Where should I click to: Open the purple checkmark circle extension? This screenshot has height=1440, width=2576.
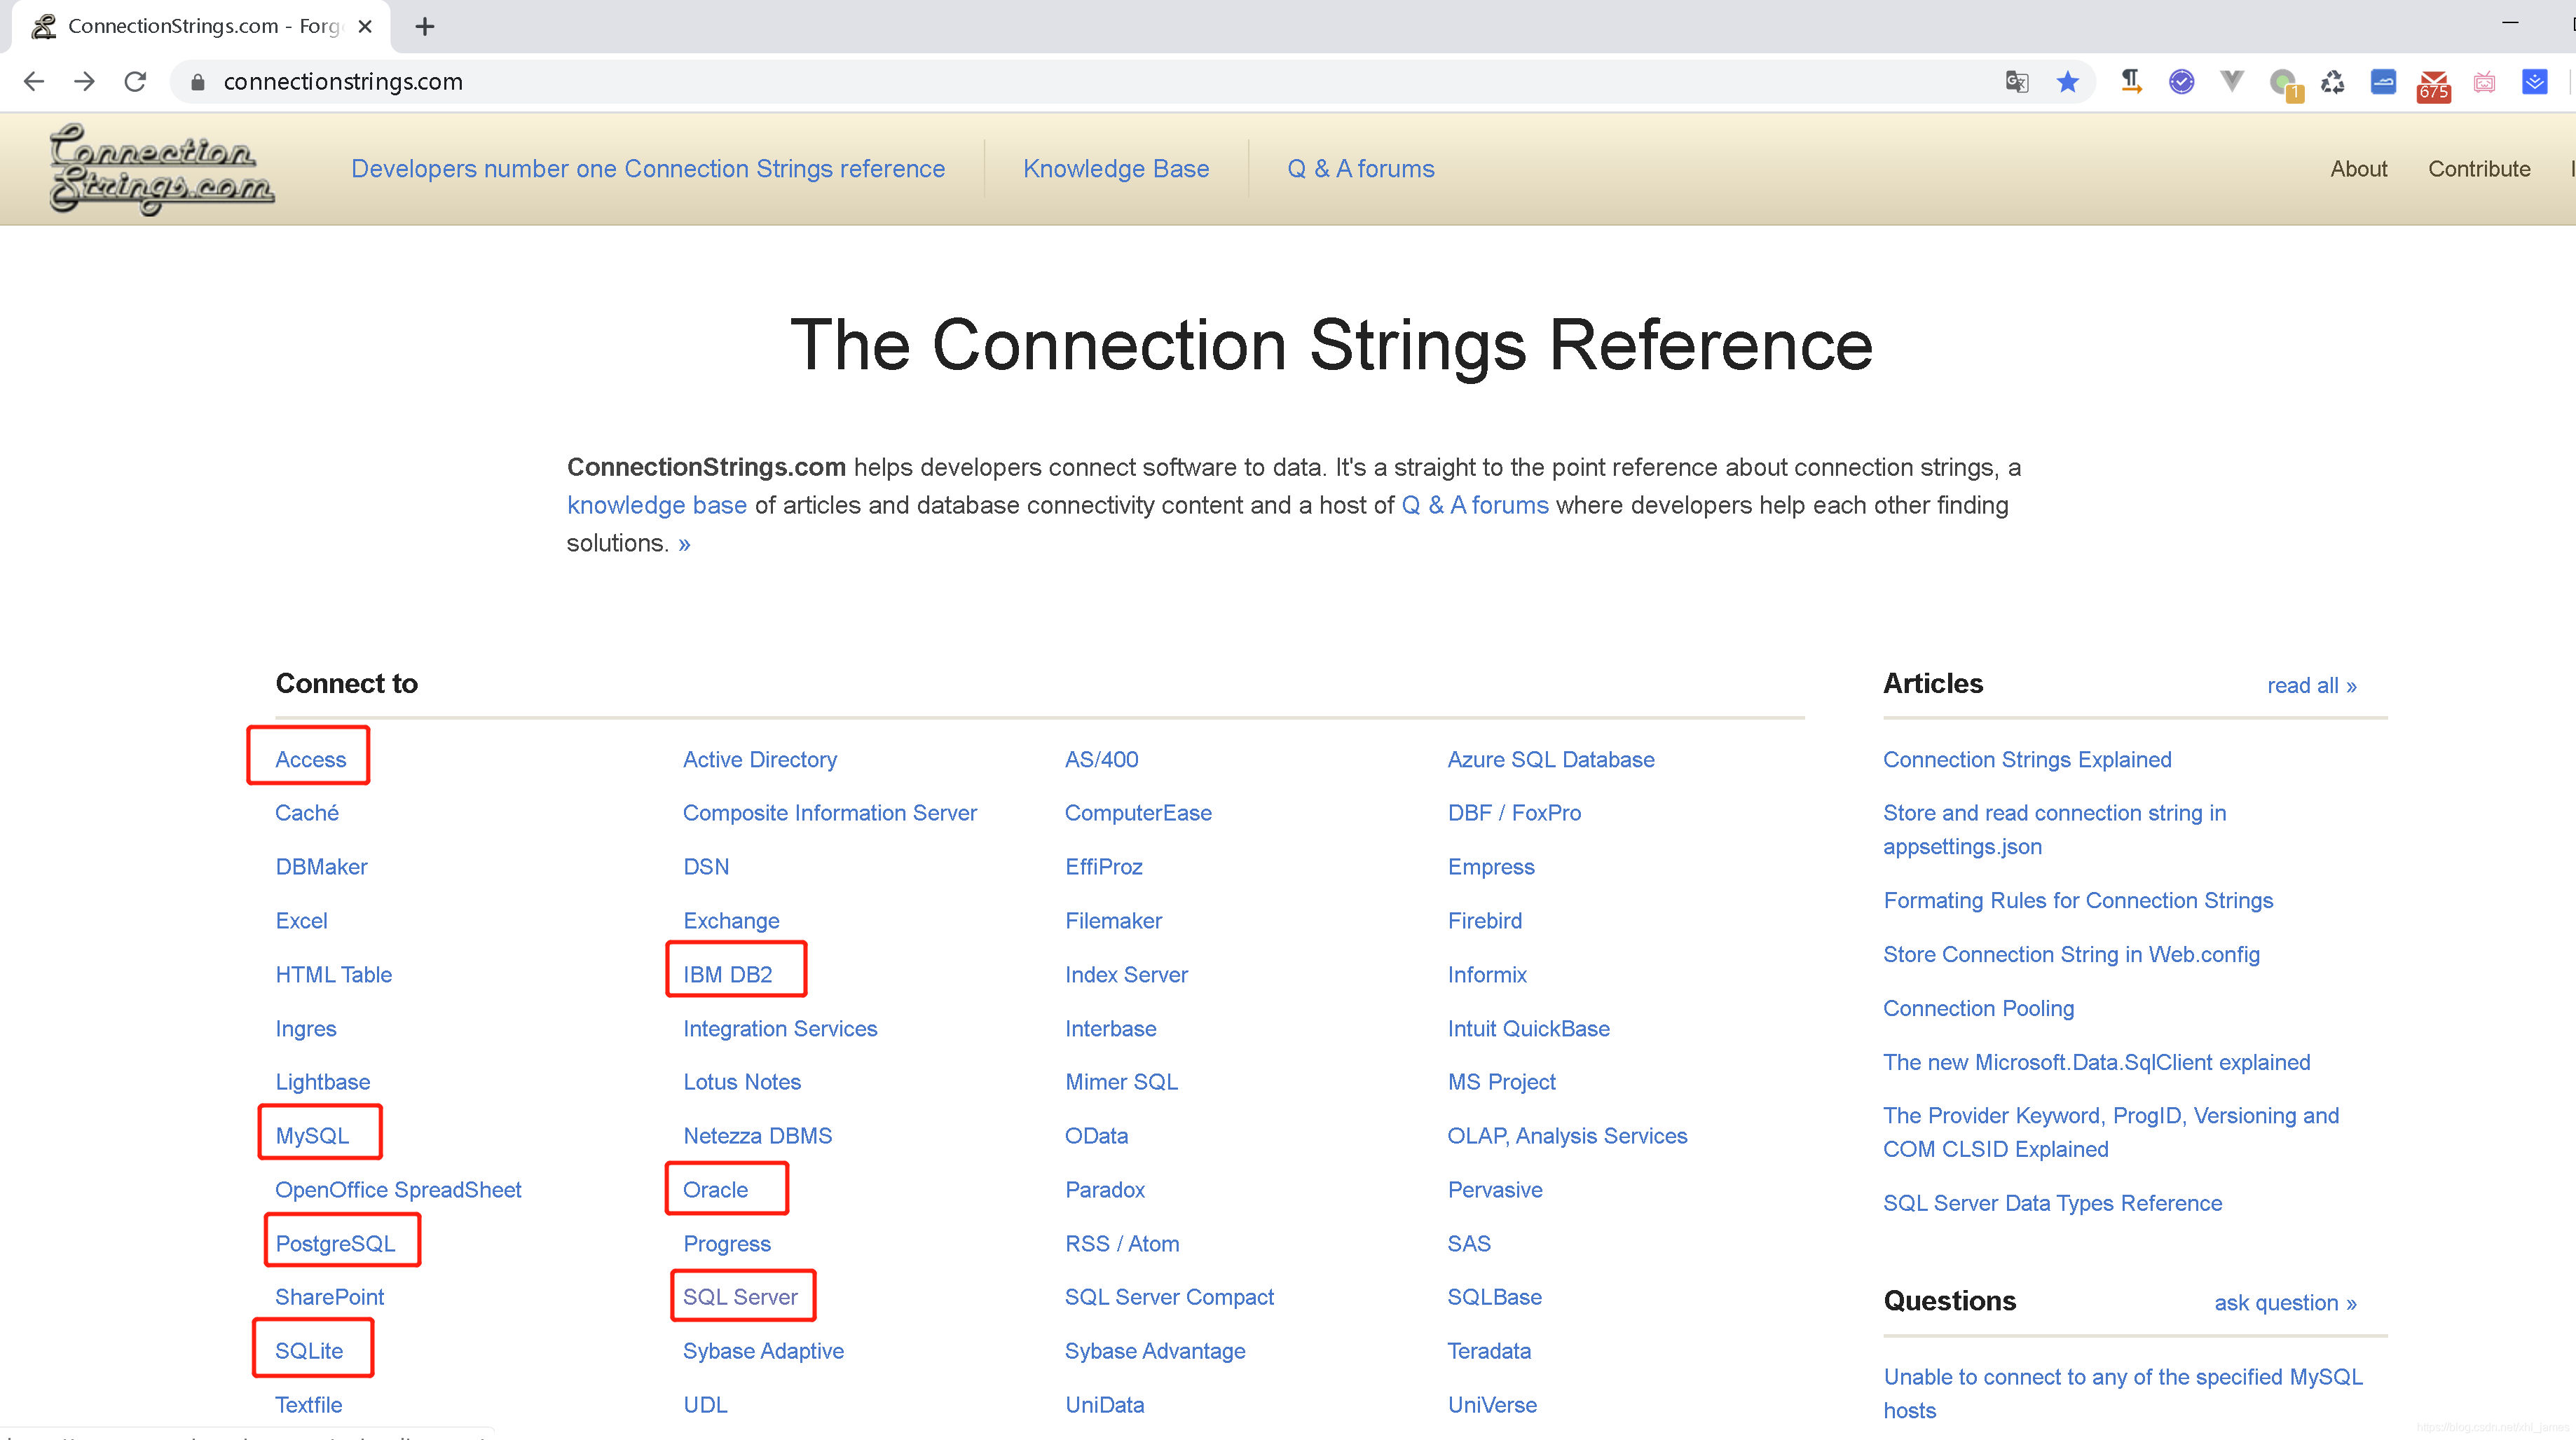(2181, 81)
